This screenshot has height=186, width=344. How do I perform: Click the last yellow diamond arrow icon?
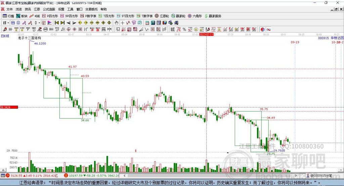pos(109,23)
